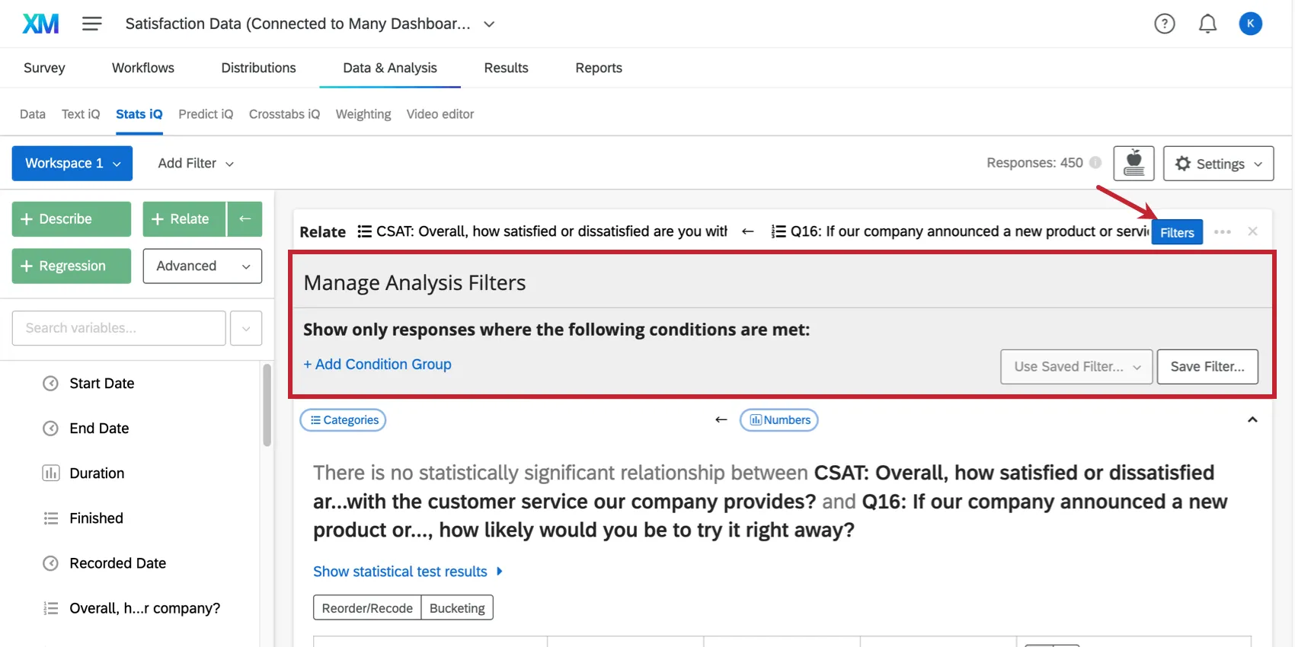Open the Use Saved Filter dropdown

pyautogui.click(x=1076, y=367)
